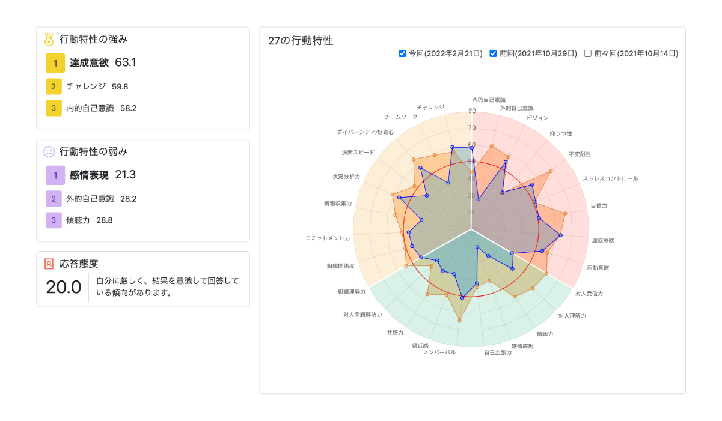Screen dimensions: 722x421
Task: Click the purple rank 2 badge beside 外的自己意識
Action: point(54,199)
